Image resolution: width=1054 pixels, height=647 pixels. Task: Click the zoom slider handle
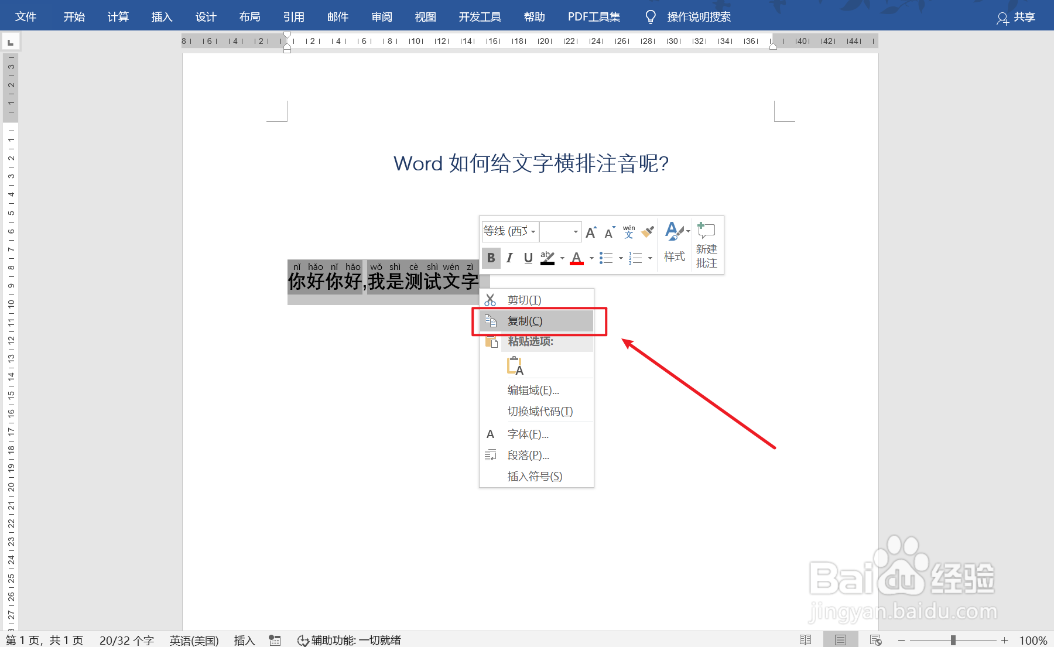(953, 640)
